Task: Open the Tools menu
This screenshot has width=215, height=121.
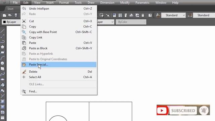Action: [x=78, y=3]
